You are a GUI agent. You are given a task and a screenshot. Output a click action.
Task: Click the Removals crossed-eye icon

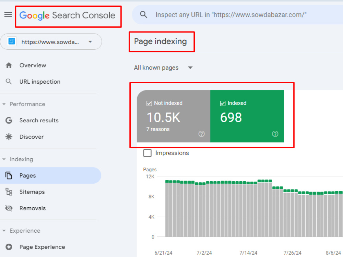click(x=9, y=208)
